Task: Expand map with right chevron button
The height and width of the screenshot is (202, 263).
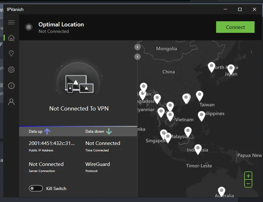Action: (137, 47)
